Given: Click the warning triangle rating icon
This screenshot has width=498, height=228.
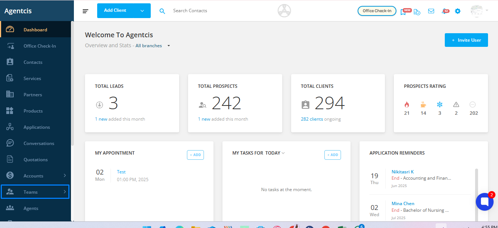Looking at the screenshot, I should [456, 105].
